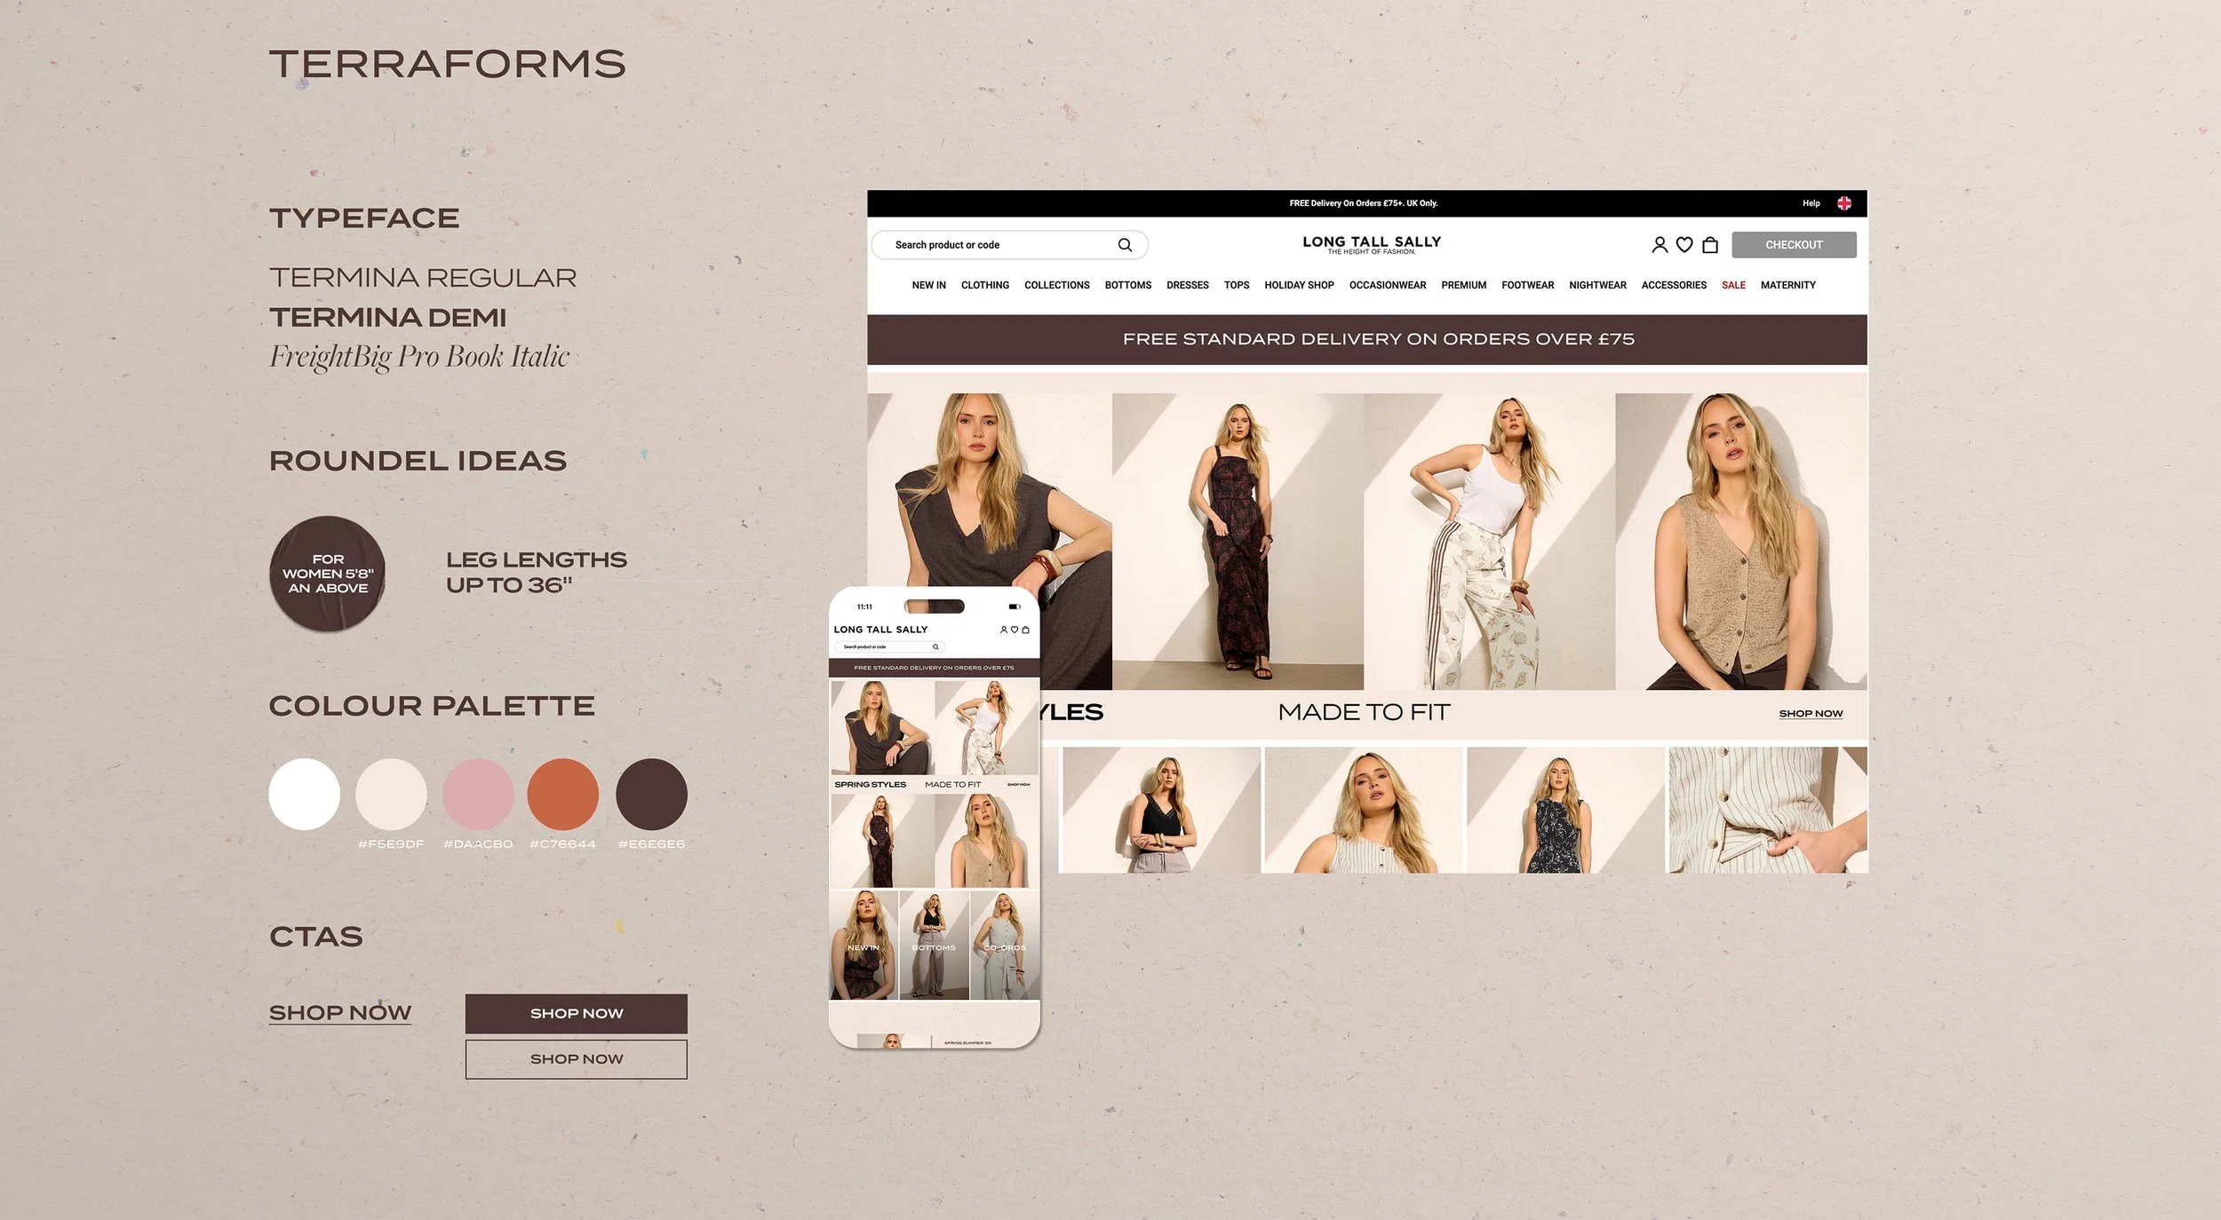Tap the bag icon in mobile mockup
Viewport: 2221px width, 1220px height.
1025,630
